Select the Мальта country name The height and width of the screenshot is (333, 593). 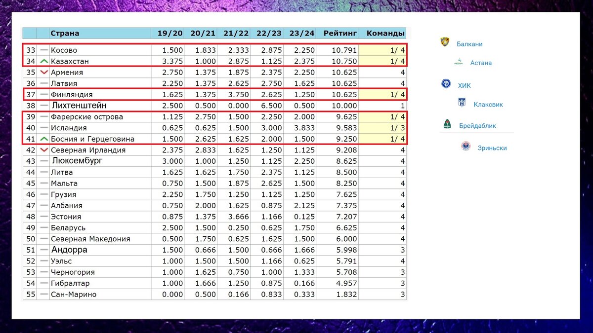(x=64, y=183)
